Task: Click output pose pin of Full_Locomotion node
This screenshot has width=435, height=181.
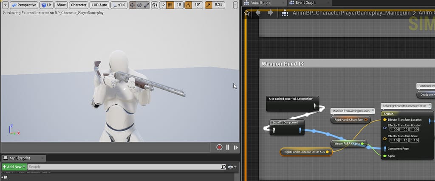Action: tap(315, 106)
